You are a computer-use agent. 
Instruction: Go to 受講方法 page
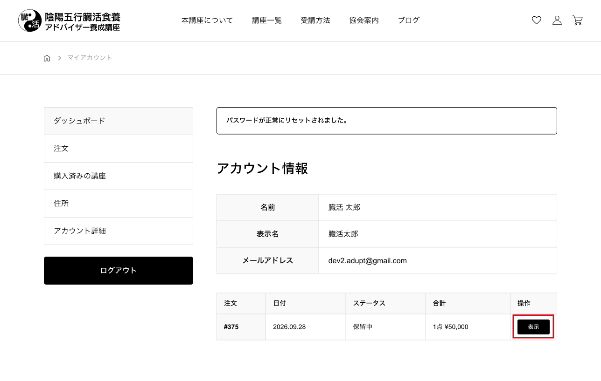315,20
